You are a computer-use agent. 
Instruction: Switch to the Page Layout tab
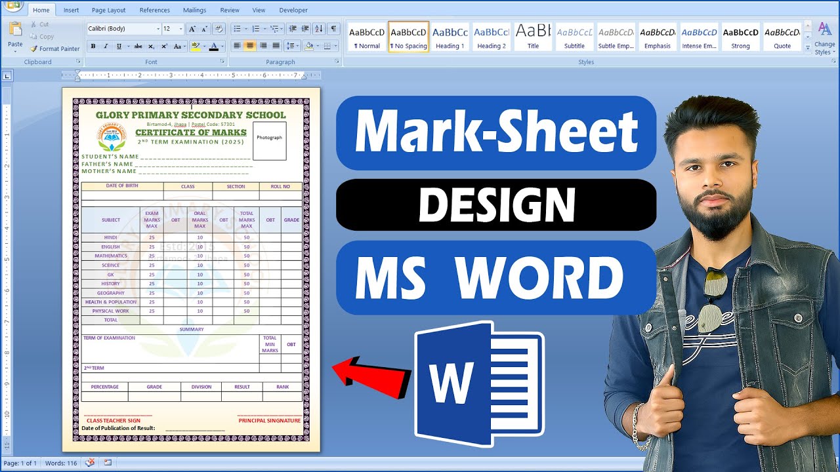109,10
